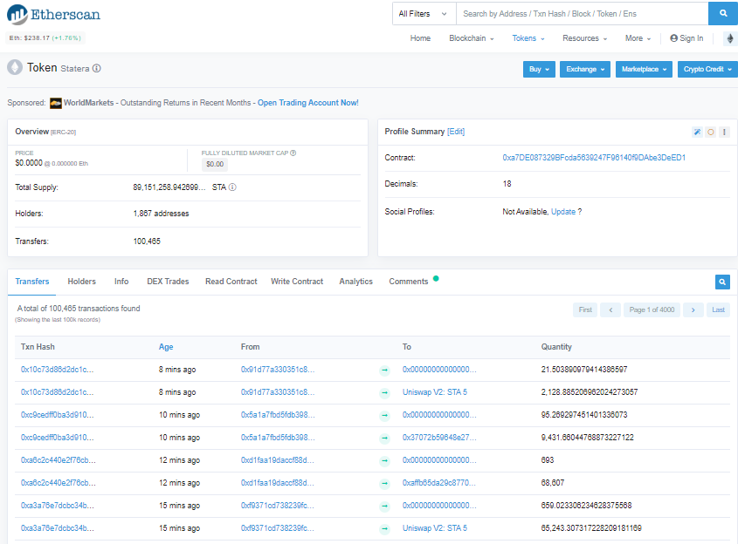
Task: Open first Uniswap V2: STA 5 address link
Action: (434, 392)
